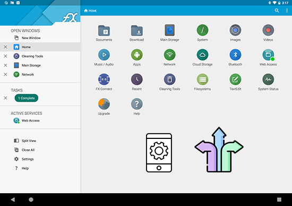Switch to the Home window in sidebar

coord(40,47)
